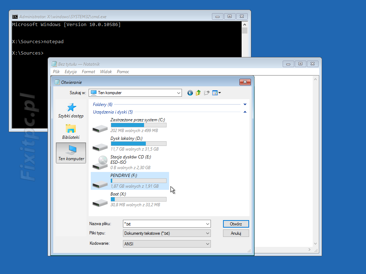The image size is (366, 274).
Task: Select the Zastrzeżone przez system (C:) drive icon
Action: pyautogui.click(x=100, y=128)
